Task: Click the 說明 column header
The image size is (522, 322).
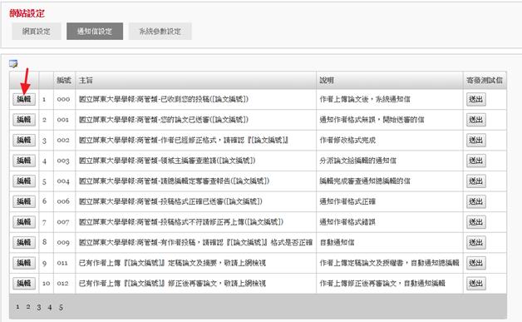Action: click(x=327, y=81)
